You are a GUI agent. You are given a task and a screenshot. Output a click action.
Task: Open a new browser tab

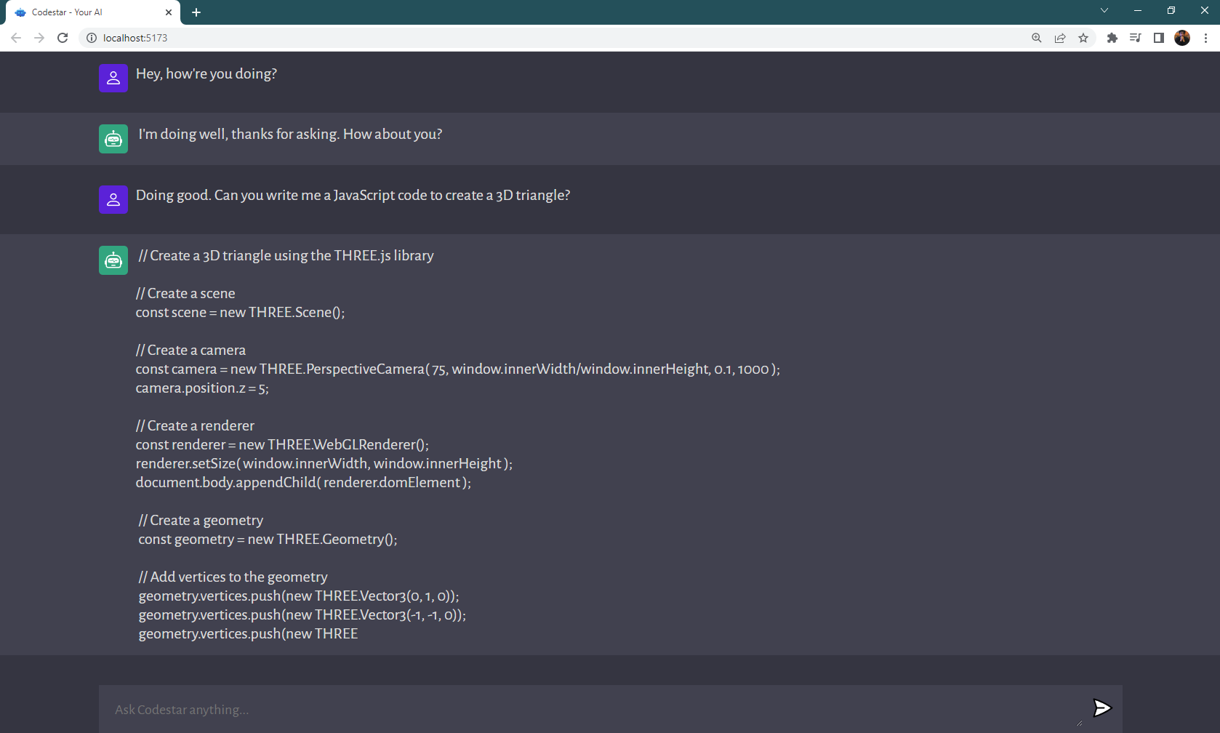coord(196,12)
